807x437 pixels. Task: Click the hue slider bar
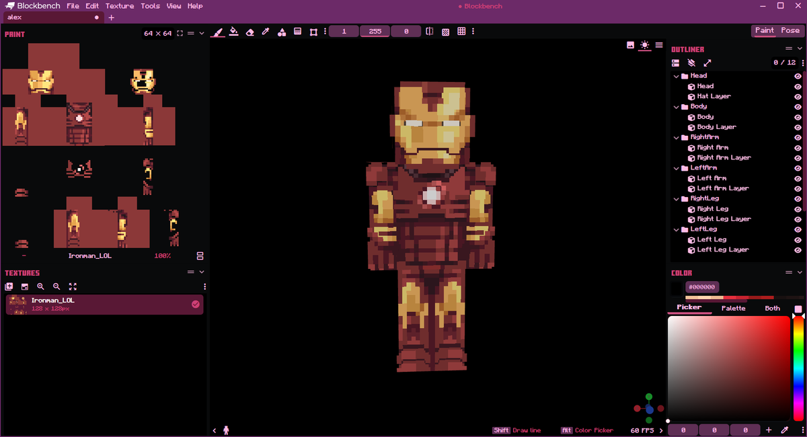coord(798,368)
